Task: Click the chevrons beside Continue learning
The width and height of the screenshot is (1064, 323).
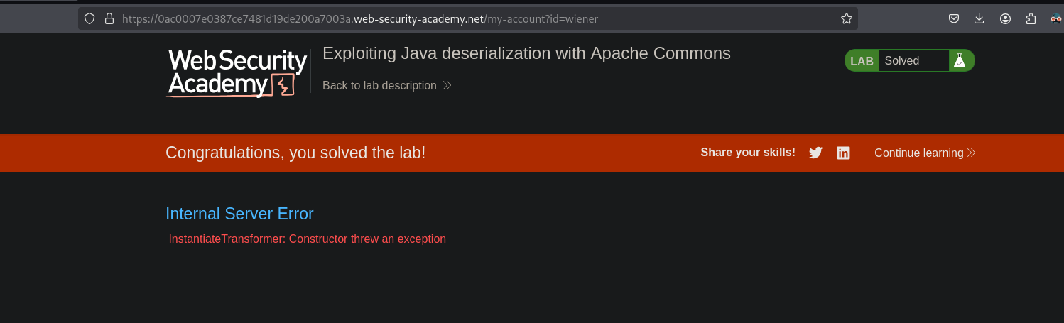Action: coord(972,153)
